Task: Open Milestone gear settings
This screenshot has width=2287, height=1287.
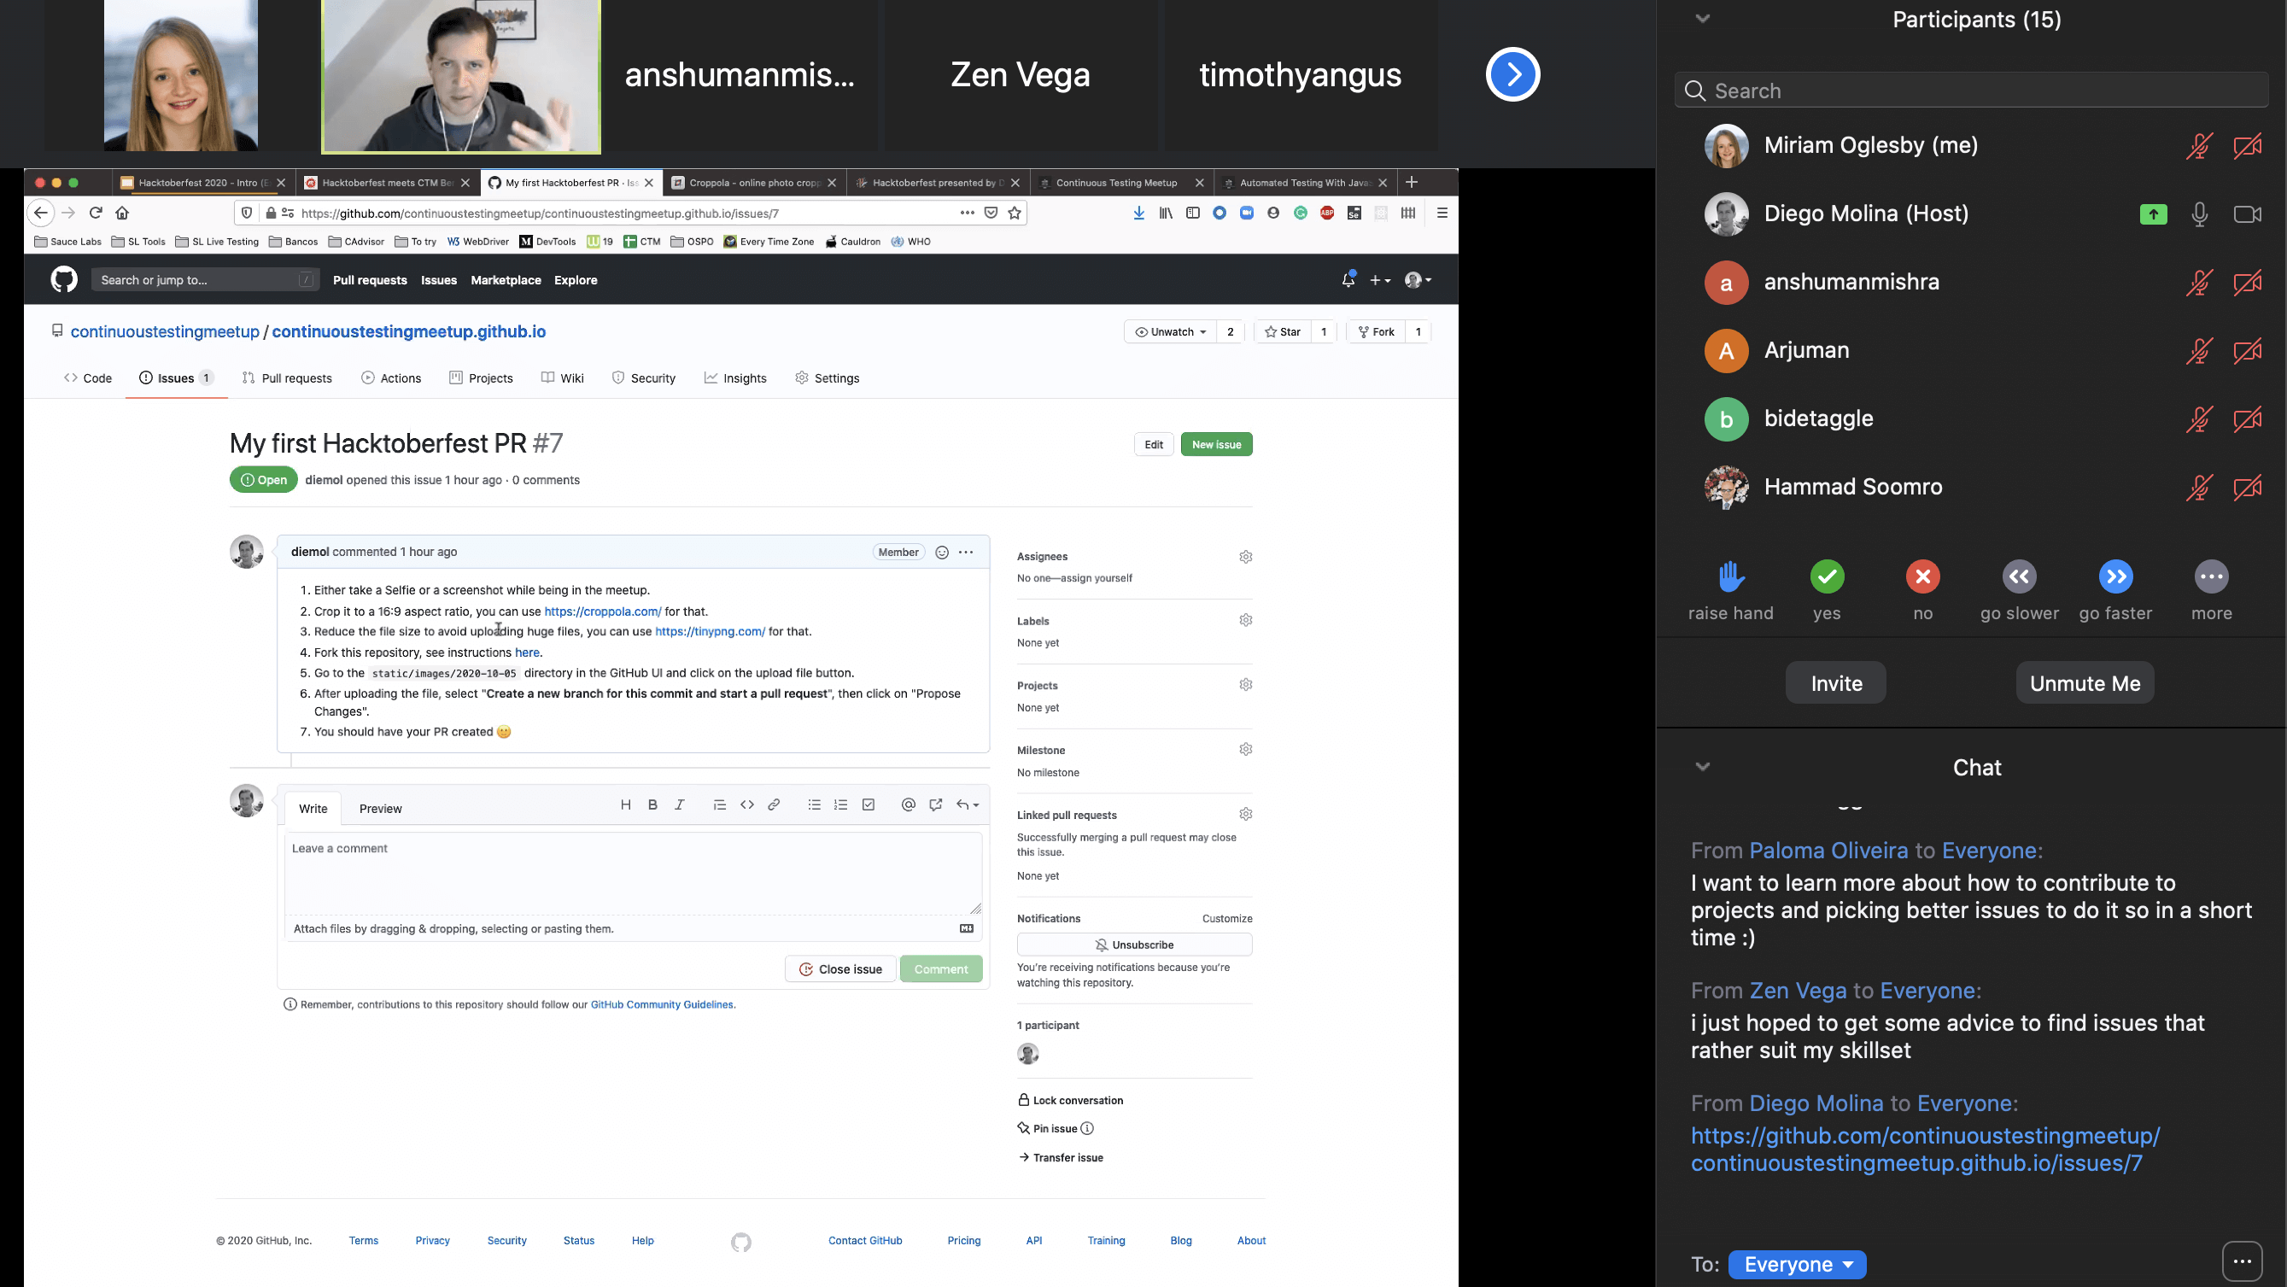Action: click(1246, 749)
